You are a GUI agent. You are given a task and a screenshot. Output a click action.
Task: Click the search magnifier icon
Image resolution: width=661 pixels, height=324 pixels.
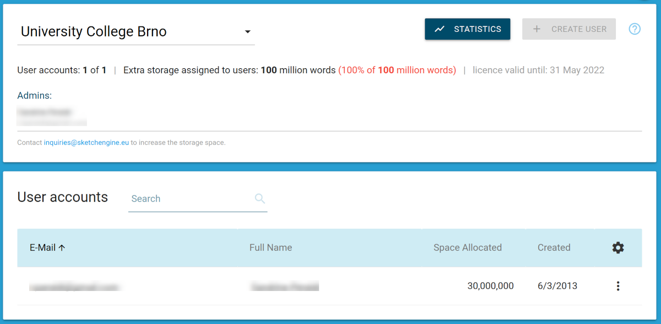tap(260, 199)
